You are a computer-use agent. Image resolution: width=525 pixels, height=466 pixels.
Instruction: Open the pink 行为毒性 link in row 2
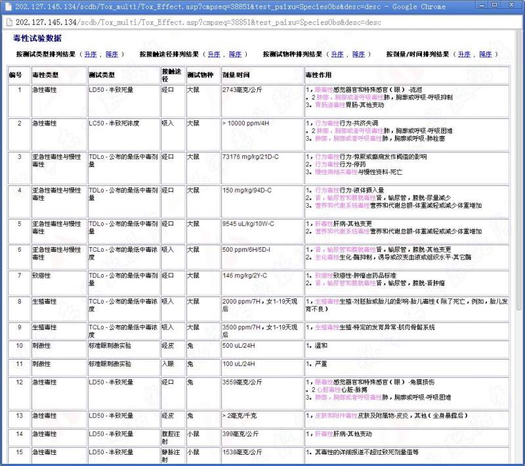point(327,124)
